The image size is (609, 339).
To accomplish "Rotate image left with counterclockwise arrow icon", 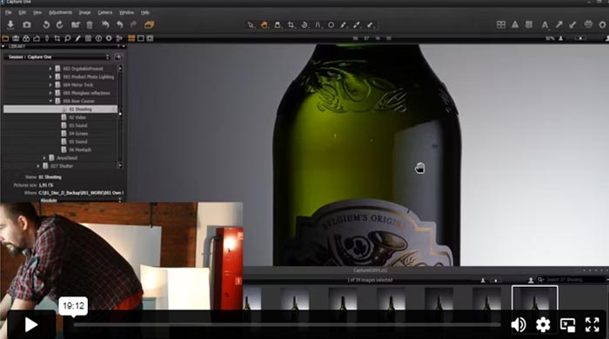I will [46, 25].
